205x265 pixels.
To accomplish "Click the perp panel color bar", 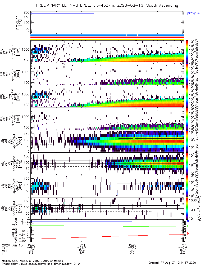I will (187, 96).
